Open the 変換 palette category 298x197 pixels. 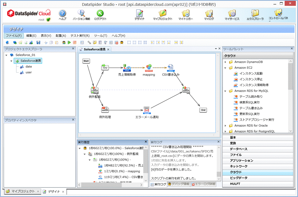coord(258,143)
